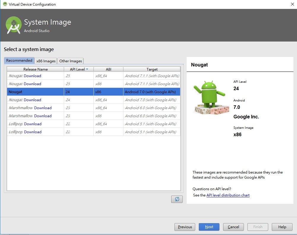Switch to the x86 Images tab

[x=46, y=61]
